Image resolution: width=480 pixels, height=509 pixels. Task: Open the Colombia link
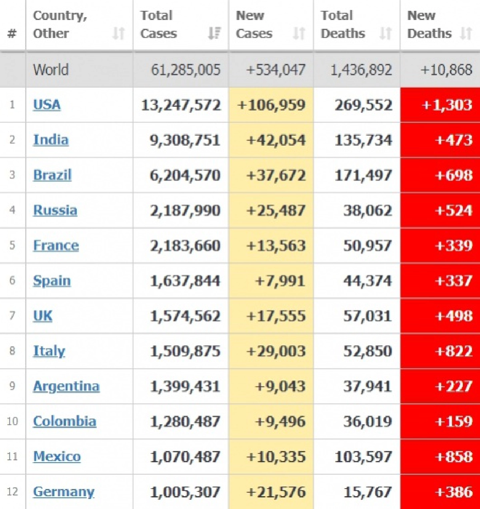[65, 421]
